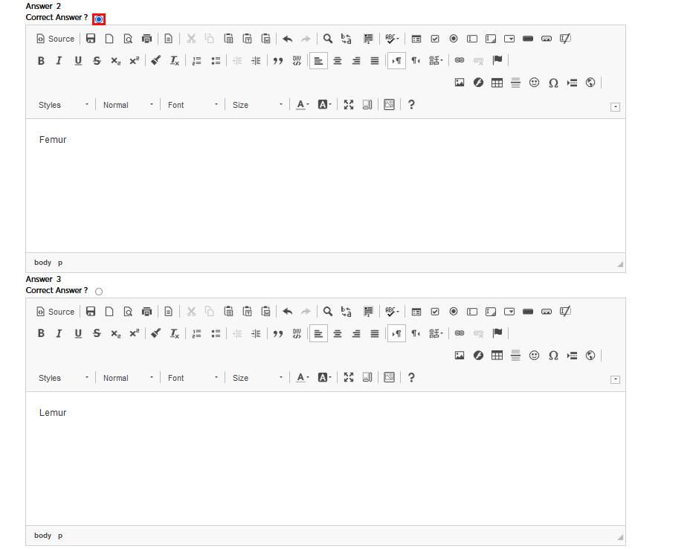Open Normal format dropdown in Answer 2 editor
The height and width of the screenshot is (549, 696).
pyautogui.click(x=128, y=105)
